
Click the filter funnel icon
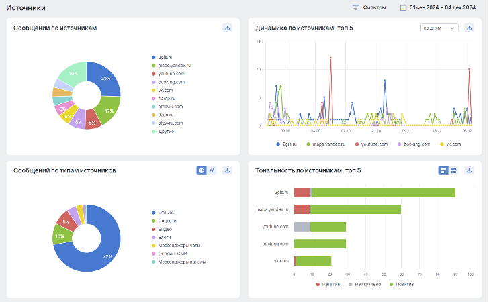click(x=355, y=8)
